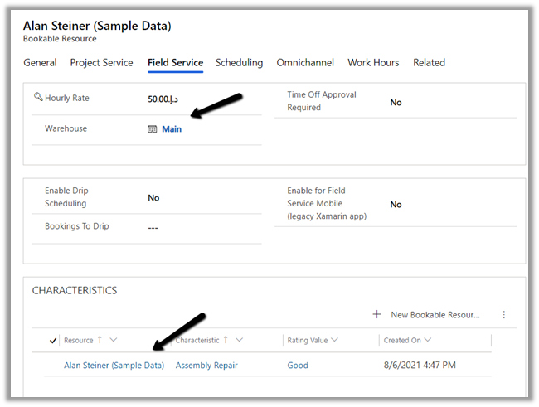Click the Hourly Rate lookup icon
539x407 pixels.
[x=38, y=98]
